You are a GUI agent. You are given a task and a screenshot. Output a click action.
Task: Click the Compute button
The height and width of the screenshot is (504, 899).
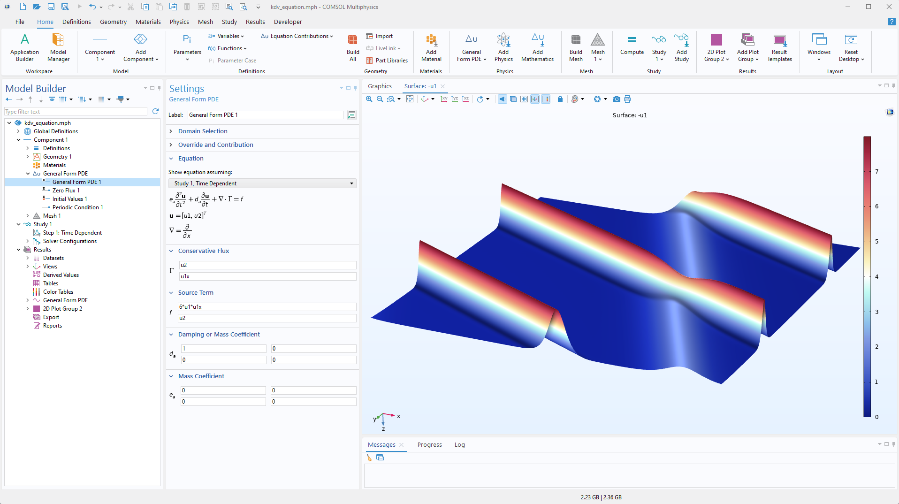click(632, 45)
